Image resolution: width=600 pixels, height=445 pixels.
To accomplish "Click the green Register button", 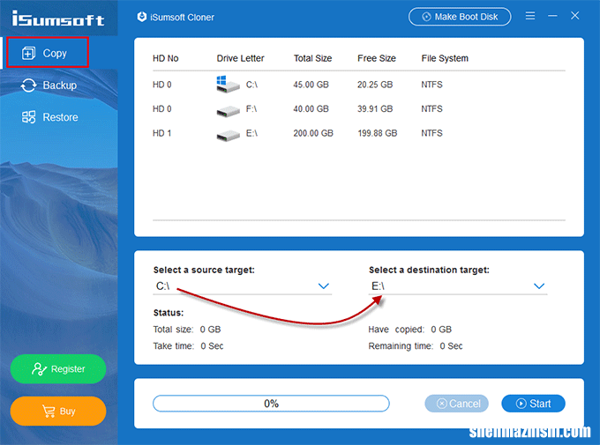I will 58,369.
